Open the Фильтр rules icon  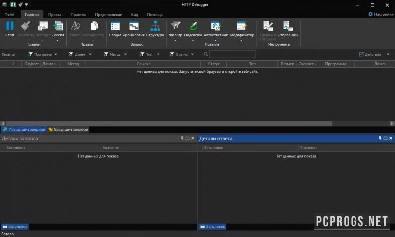click(176, 26)
